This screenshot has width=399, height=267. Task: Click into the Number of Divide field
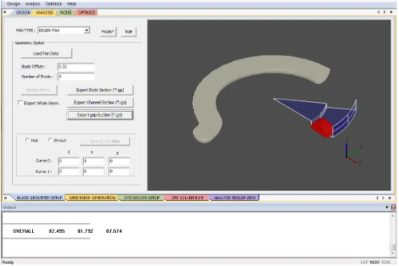tap(76, 76)
